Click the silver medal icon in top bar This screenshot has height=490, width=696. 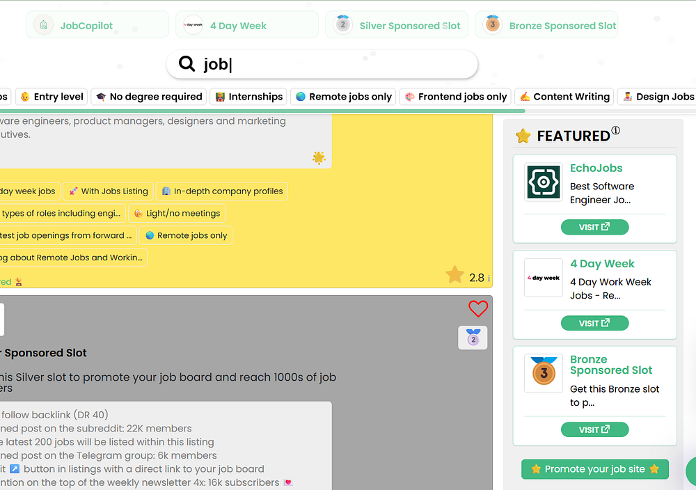click(342, 24)
